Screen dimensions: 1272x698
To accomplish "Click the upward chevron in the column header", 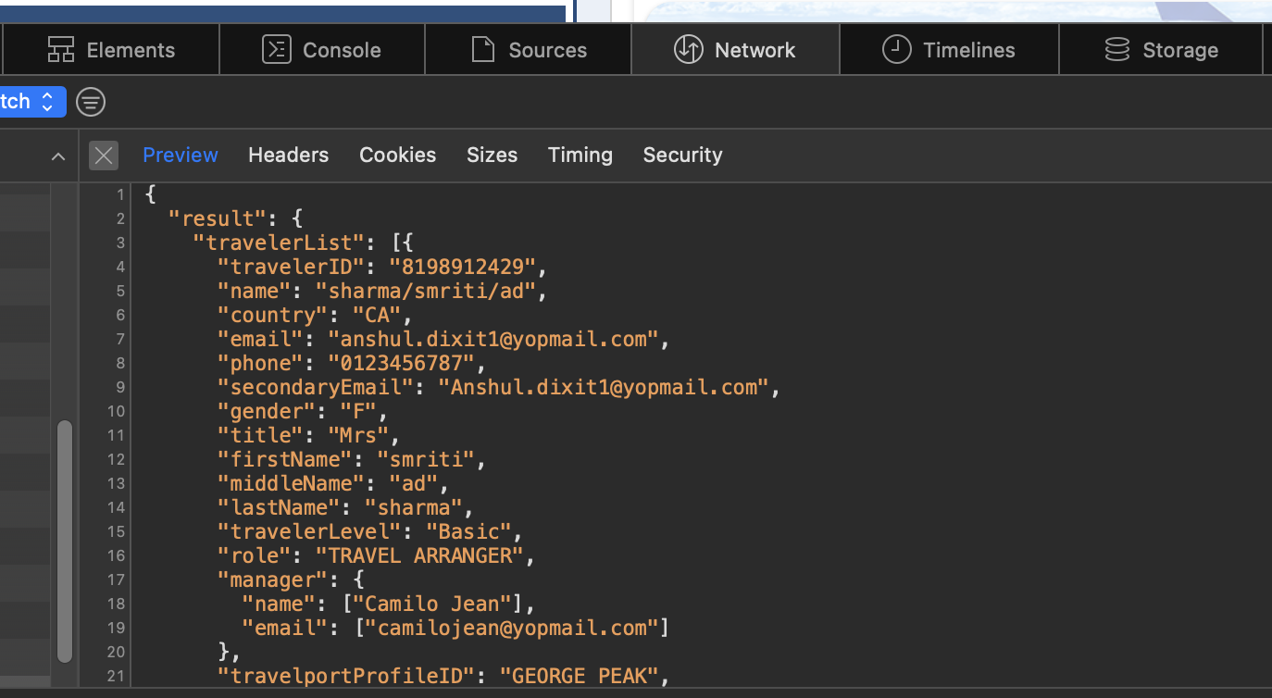I will coord(58,156).
